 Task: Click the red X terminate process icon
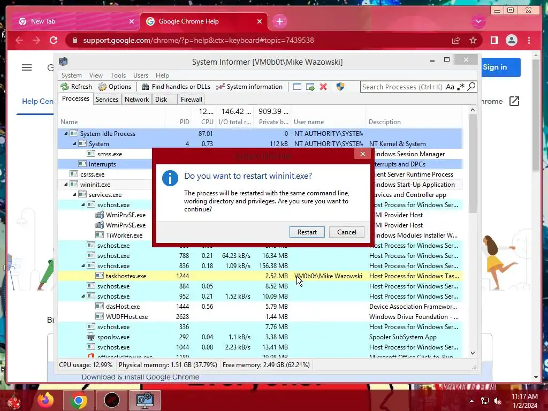[x=323, y=87]
